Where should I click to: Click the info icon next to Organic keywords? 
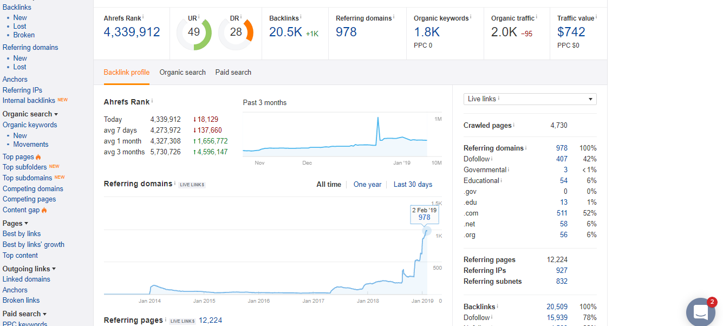[471, 17]
